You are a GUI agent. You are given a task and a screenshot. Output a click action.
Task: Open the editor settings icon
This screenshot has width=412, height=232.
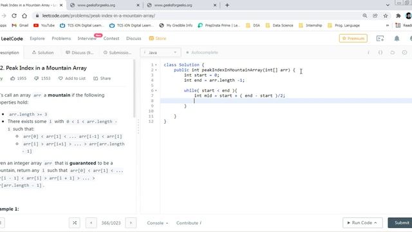pyautogui.click(x=404, y=53)
